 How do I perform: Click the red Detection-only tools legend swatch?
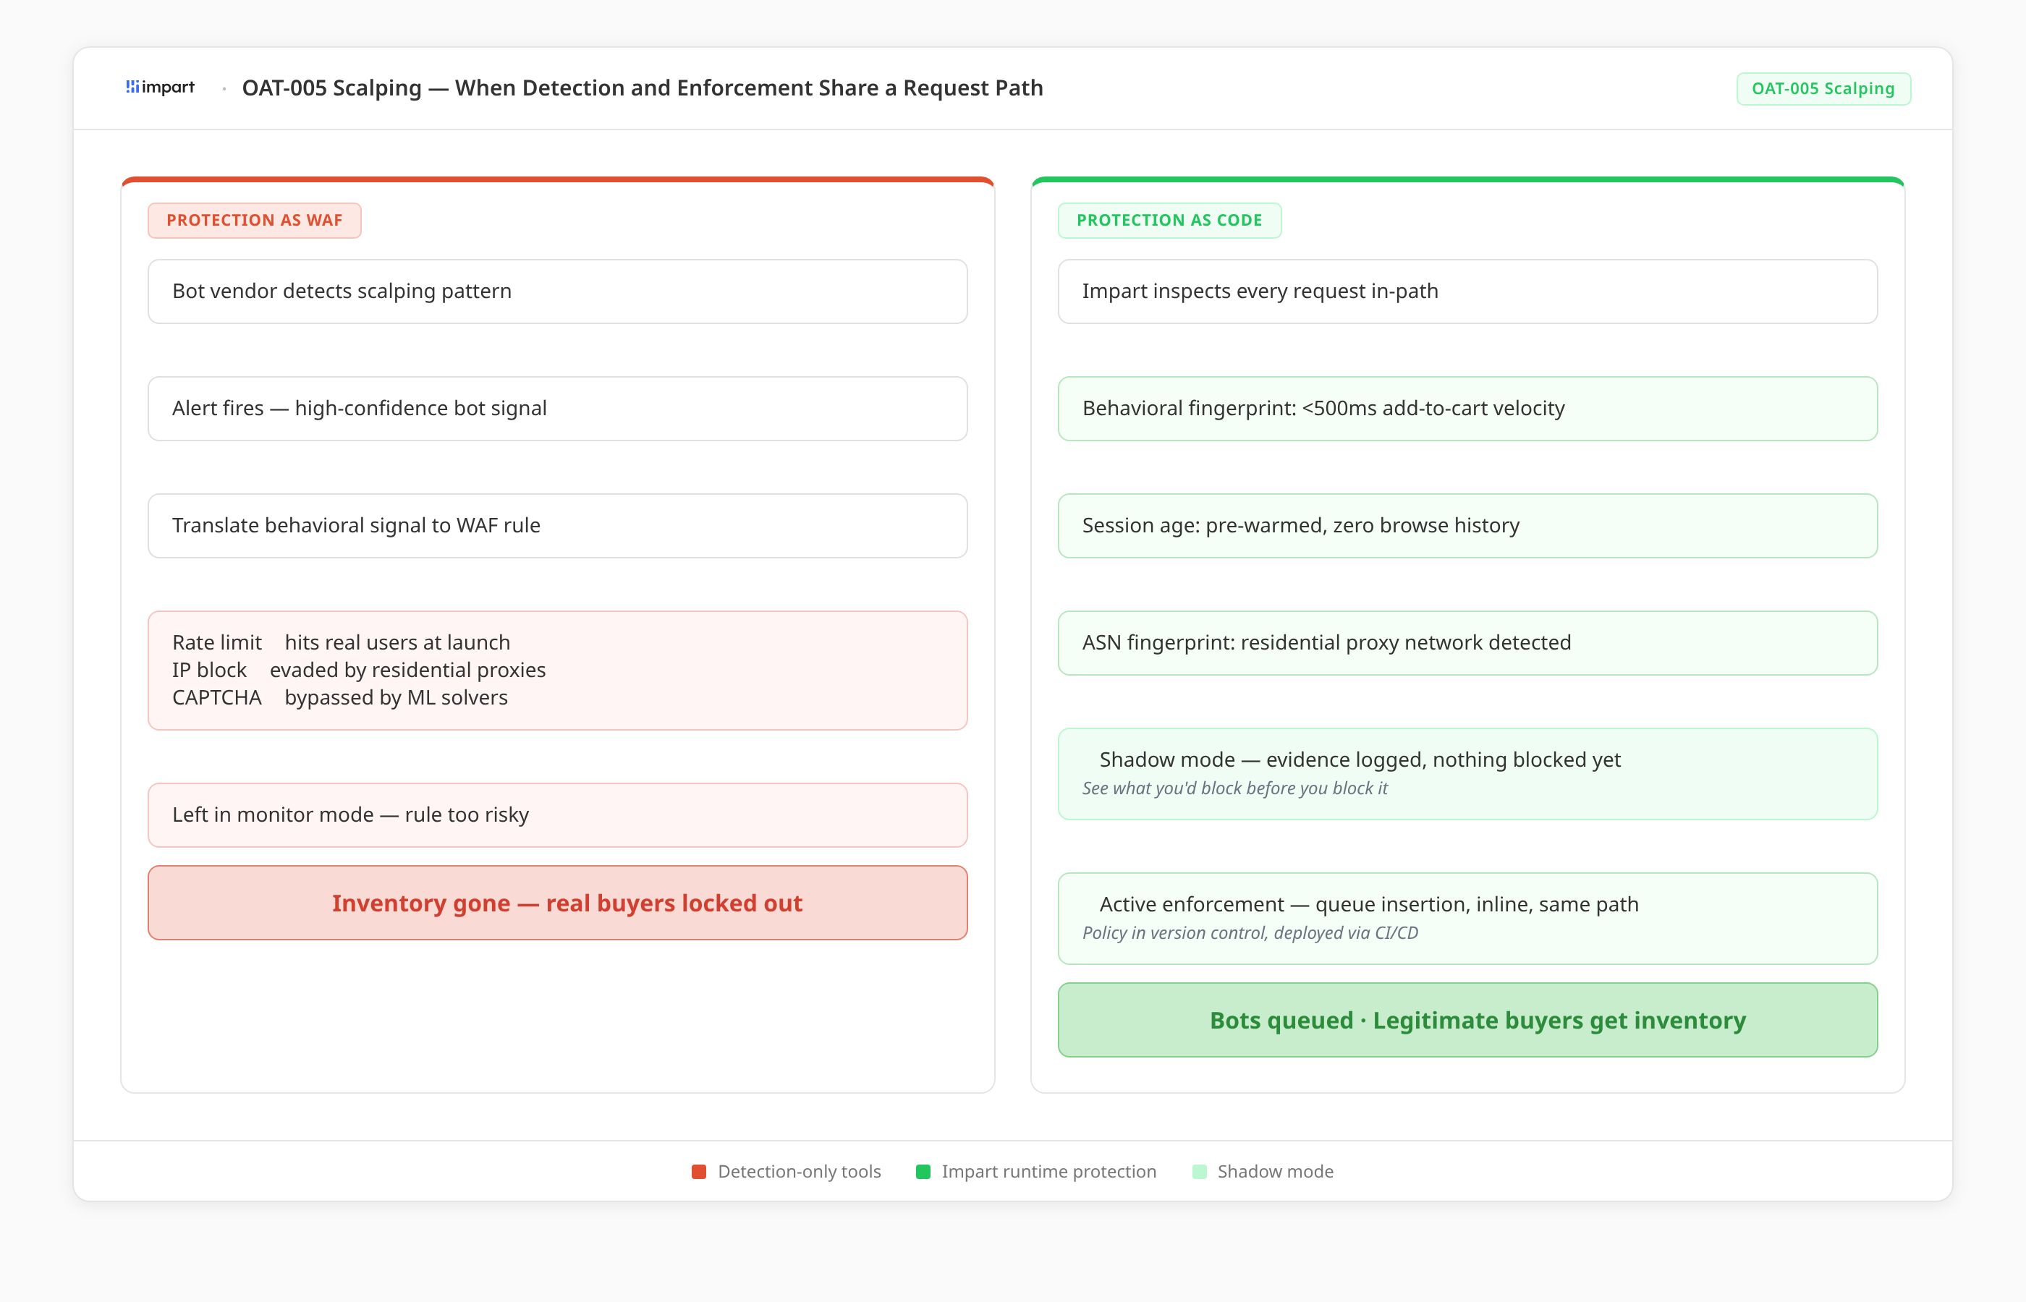(x=698, y=1172)
